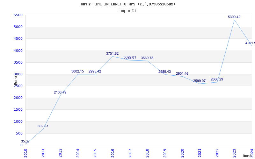
Task: Select the 2989.43 data label
Action: point(164,72)
